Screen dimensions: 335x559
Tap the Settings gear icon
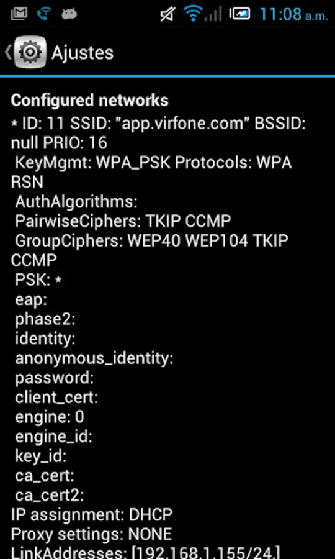[30, 52]
